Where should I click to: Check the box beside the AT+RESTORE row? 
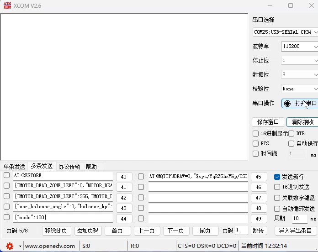(6, 175)
